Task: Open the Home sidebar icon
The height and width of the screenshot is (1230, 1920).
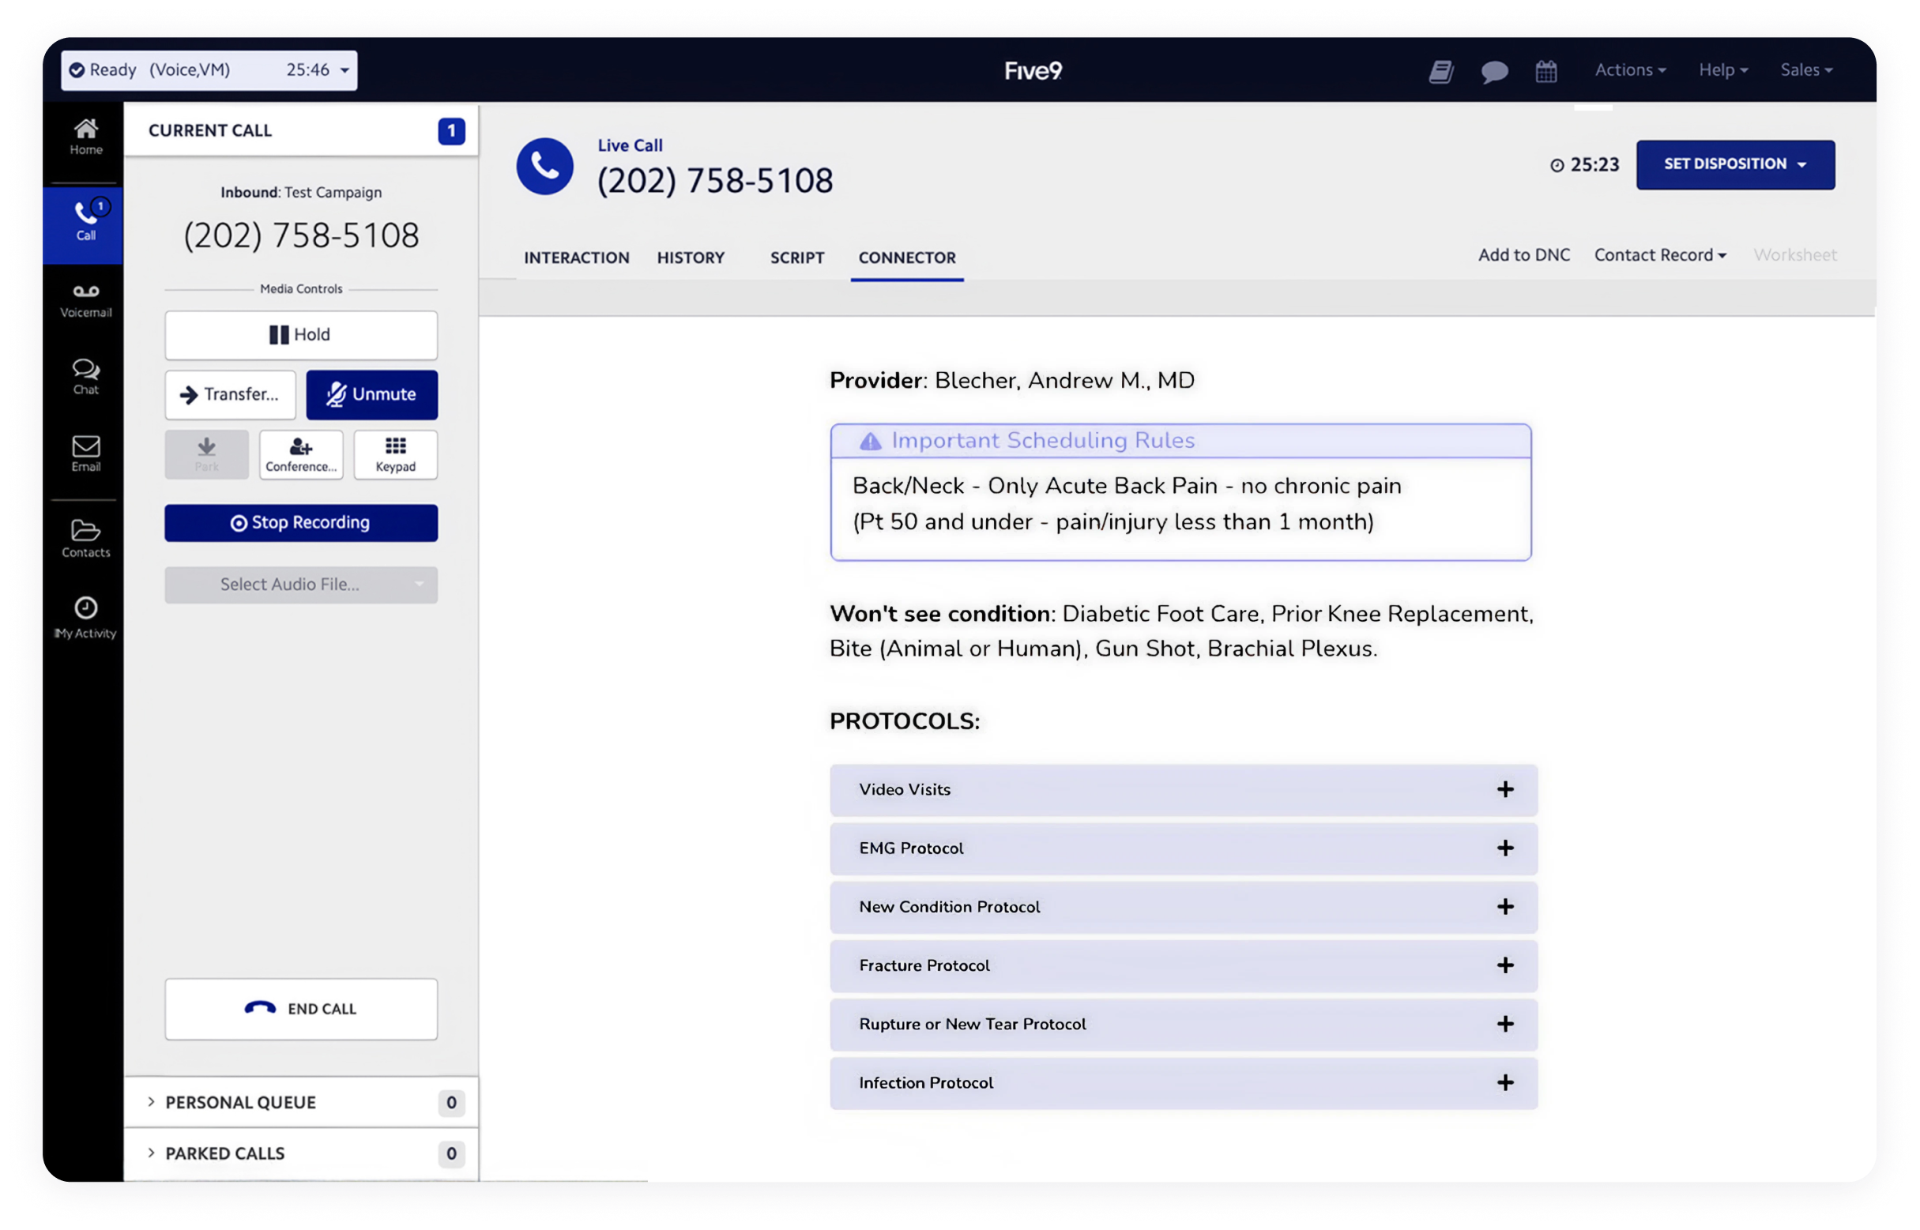Action: tap(85, 137)
